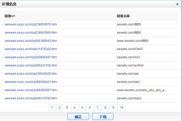Select truncated name www.seowhy.com/abc_abc_abc_a...

[142, 90]
